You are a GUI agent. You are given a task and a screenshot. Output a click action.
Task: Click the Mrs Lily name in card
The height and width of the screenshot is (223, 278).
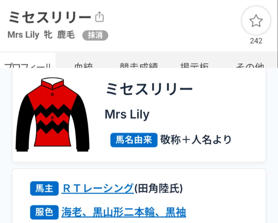[127, 114]
